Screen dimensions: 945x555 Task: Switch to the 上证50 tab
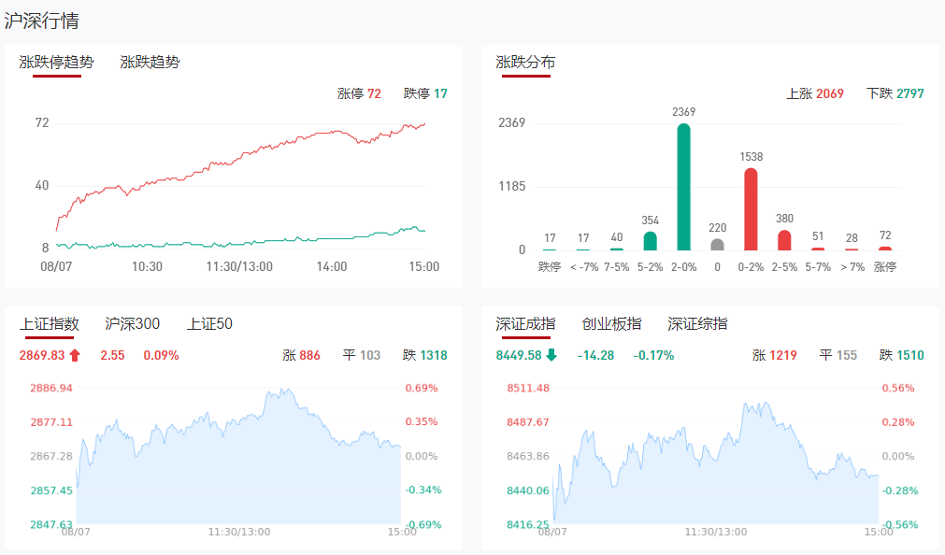tap(209, 324)
